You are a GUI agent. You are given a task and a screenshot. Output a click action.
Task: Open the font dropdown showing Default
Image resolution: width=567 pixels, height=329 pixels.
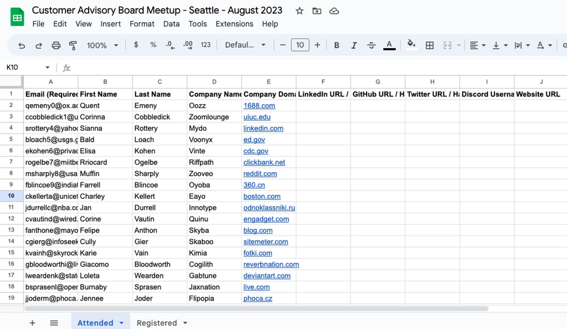[245, 45]
